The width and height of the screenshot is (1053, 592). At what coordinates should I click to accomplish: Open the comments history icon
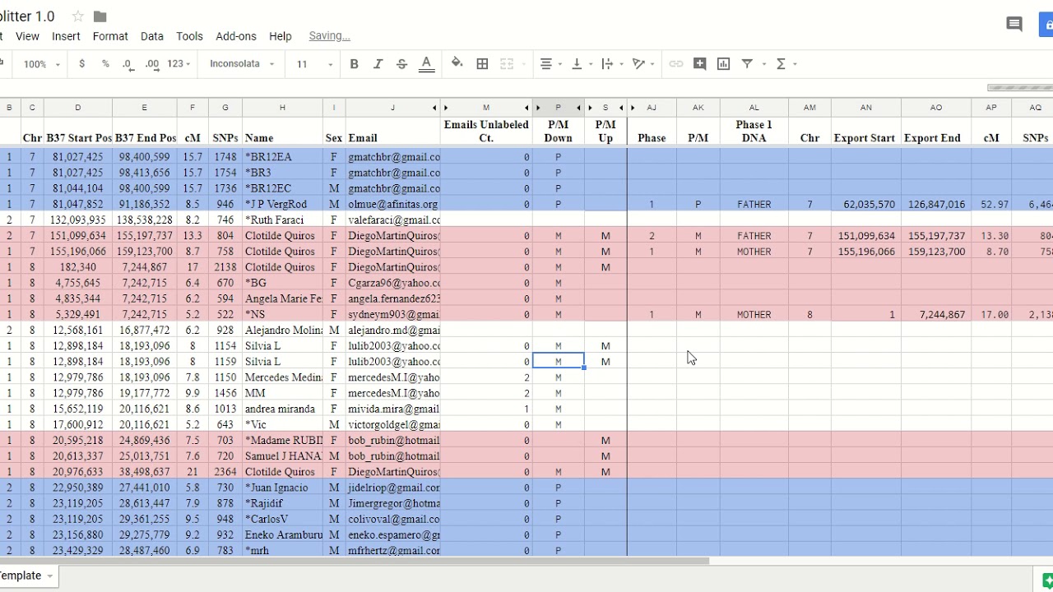pyautogui.click(x=1014, y=25)
